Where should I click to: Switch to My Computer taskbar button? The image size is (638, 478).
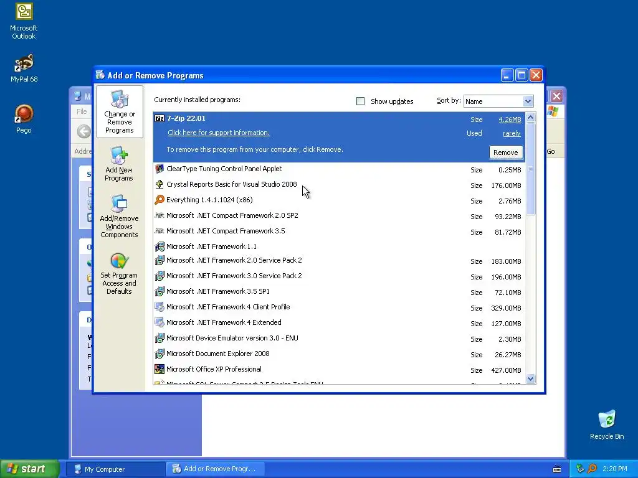[x=115, y=469]
